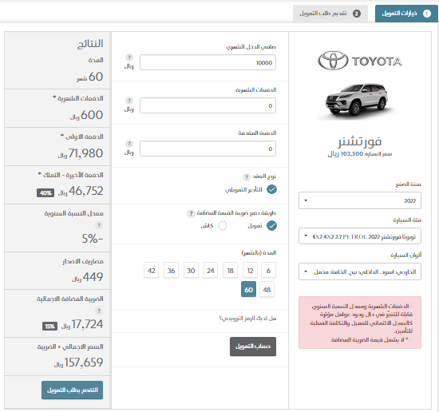Click the calculate financing button
Screen dimensions: 439x412
(253, 347)
